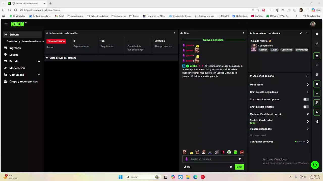
Task: Open the green headset support button
Action: click(315, 165)
